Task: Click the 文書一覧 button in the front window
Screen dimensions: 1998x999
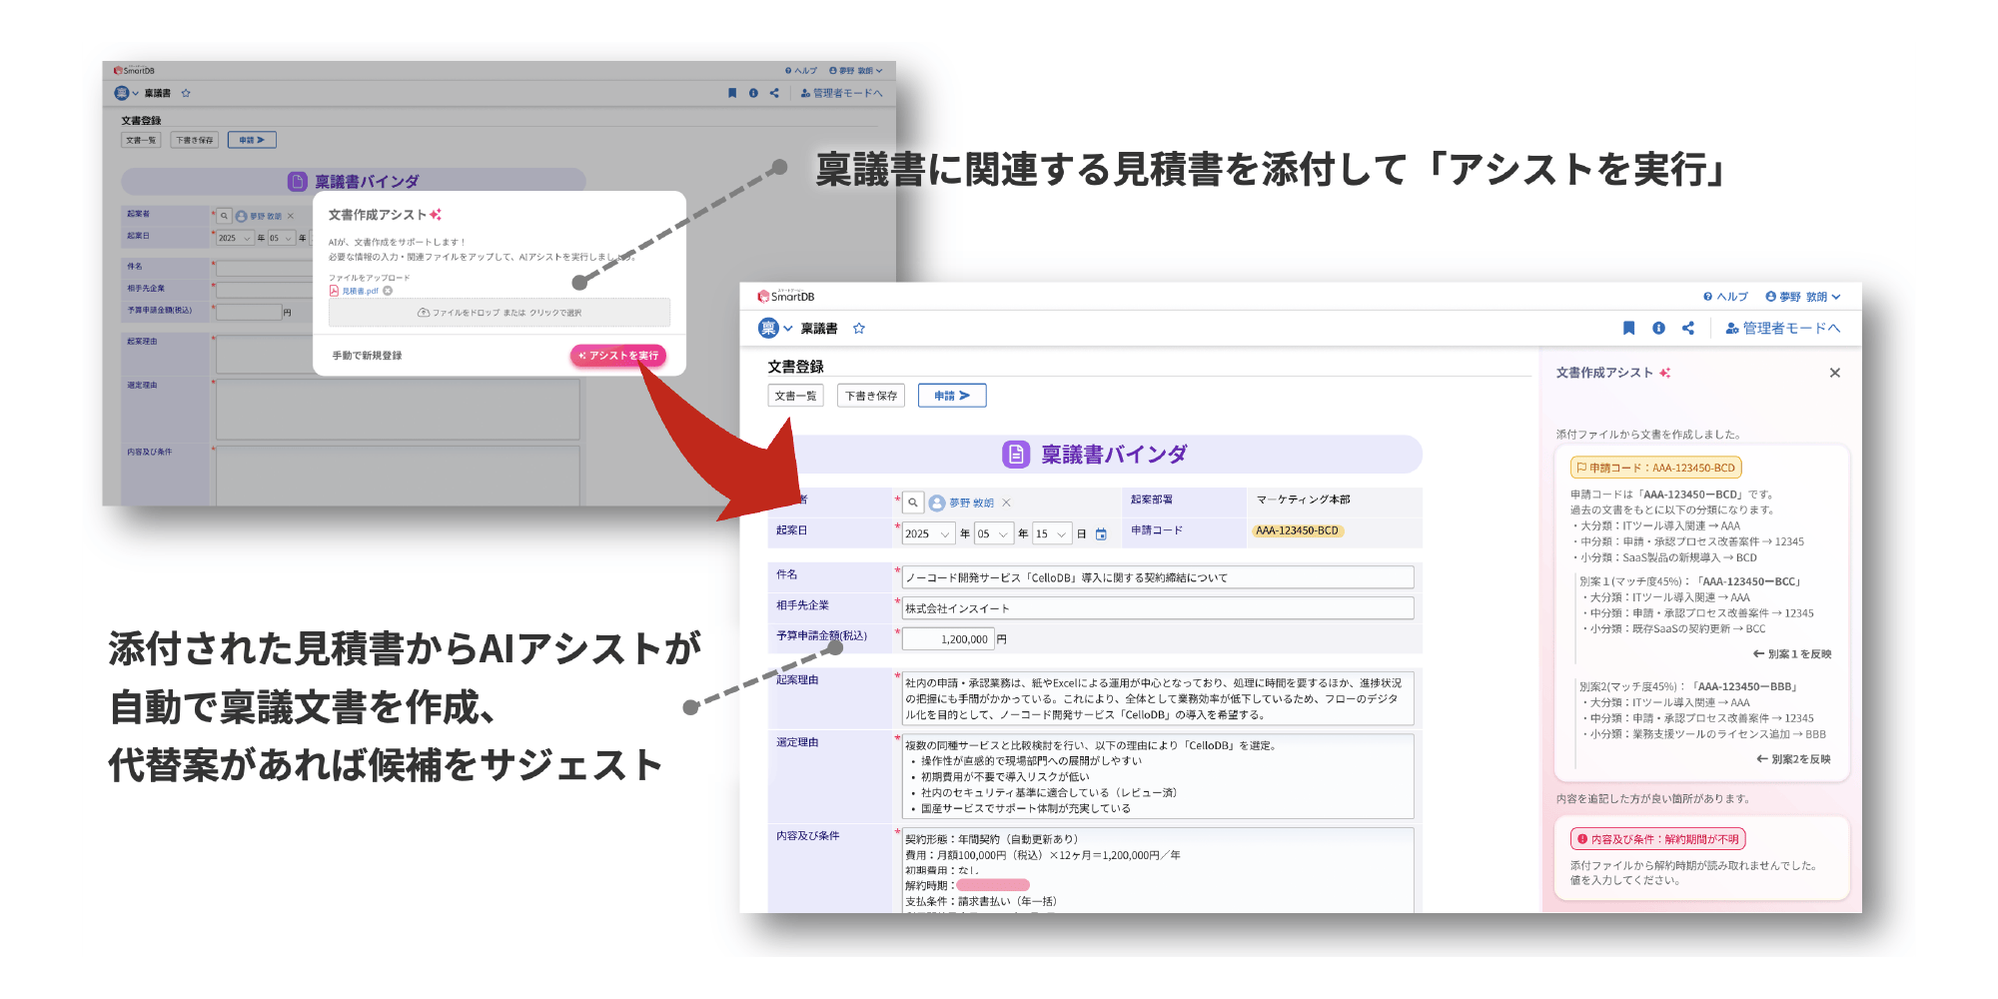Action: click(x=796, y=396)
